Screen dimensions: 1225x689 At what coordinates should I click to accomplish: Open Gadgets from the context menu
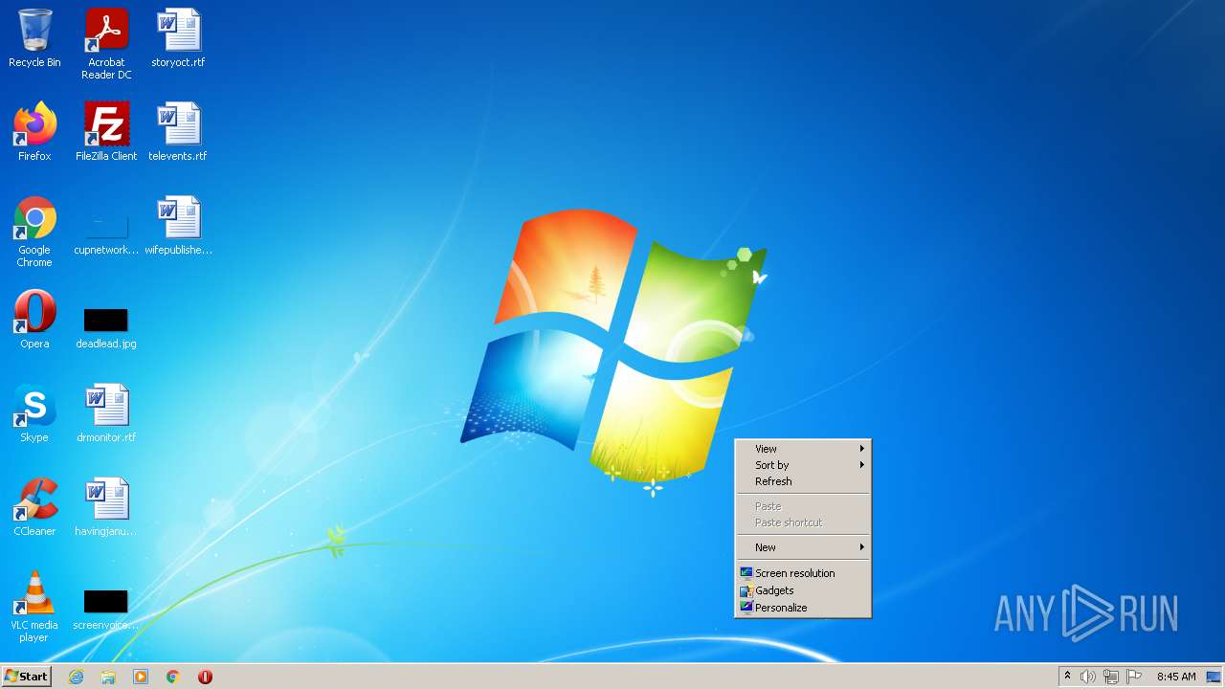coord(803,590)
